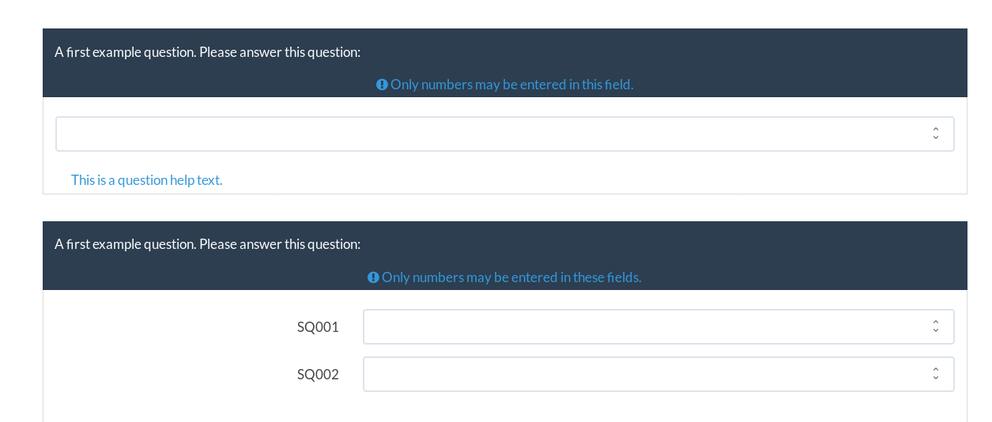Click inside the SQ002 input field
The image size is (992, 422).
point(658,374)
